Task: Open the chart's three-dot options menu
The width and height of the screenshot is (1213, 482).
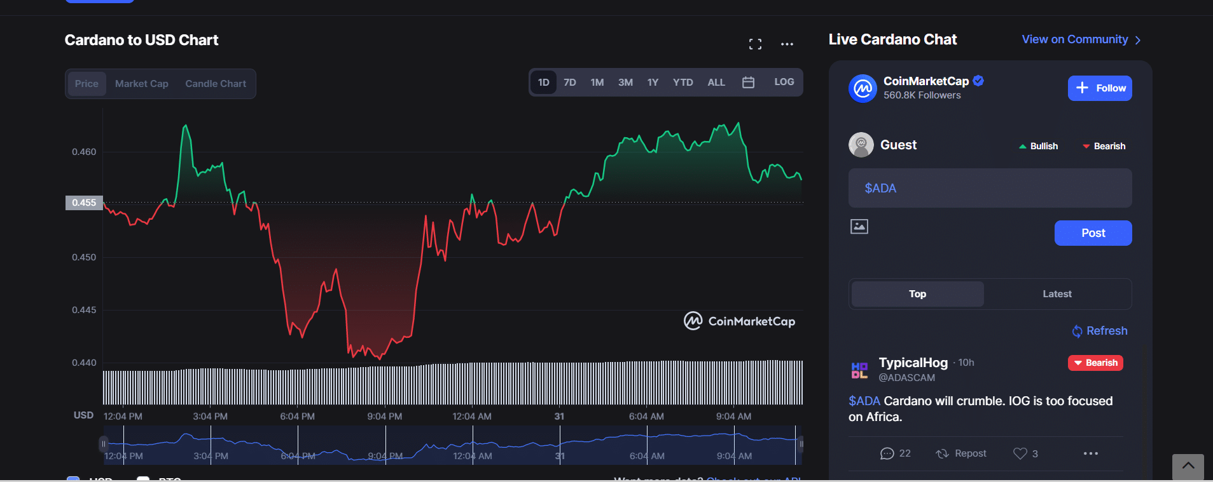Action: pyautogui.click(x=787, y=44)
